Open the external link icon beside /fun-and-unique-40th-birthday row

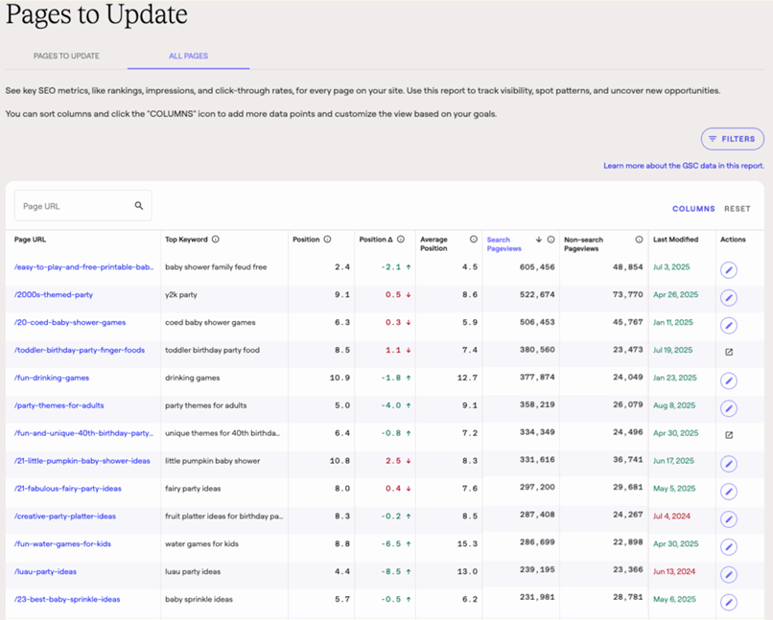(729, 436)
